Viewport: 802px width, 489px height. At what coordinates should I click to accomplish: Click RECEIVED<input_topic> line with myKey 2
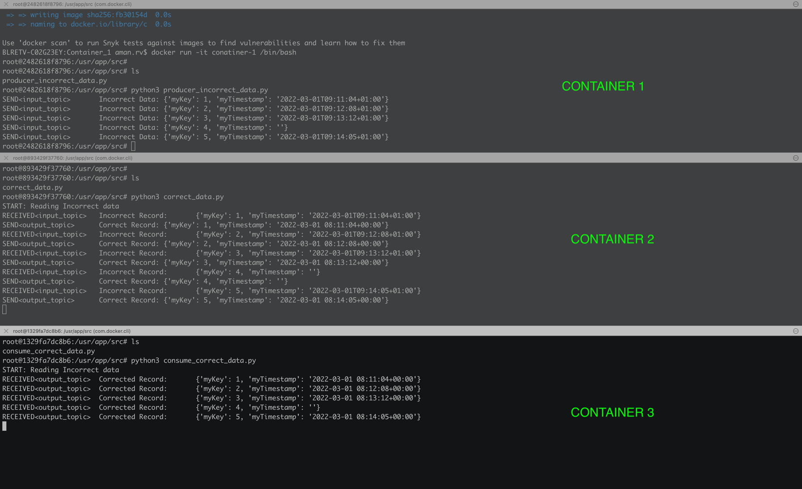point(212,234)
